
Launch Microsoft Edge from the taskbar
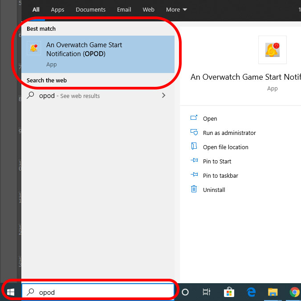pyautogui.click(x=251, y=292)
